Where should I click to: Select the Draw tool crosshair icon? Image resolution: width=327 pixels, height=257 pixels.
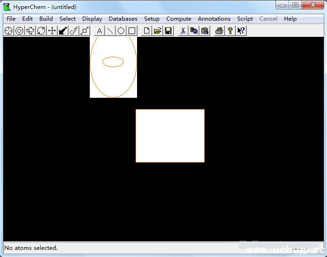(9, 31)
